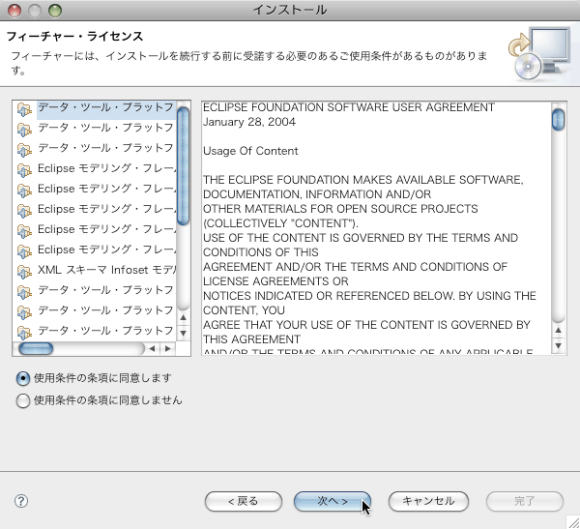
Task: Click the Usage Of Content heading
Action: [250, 151]
